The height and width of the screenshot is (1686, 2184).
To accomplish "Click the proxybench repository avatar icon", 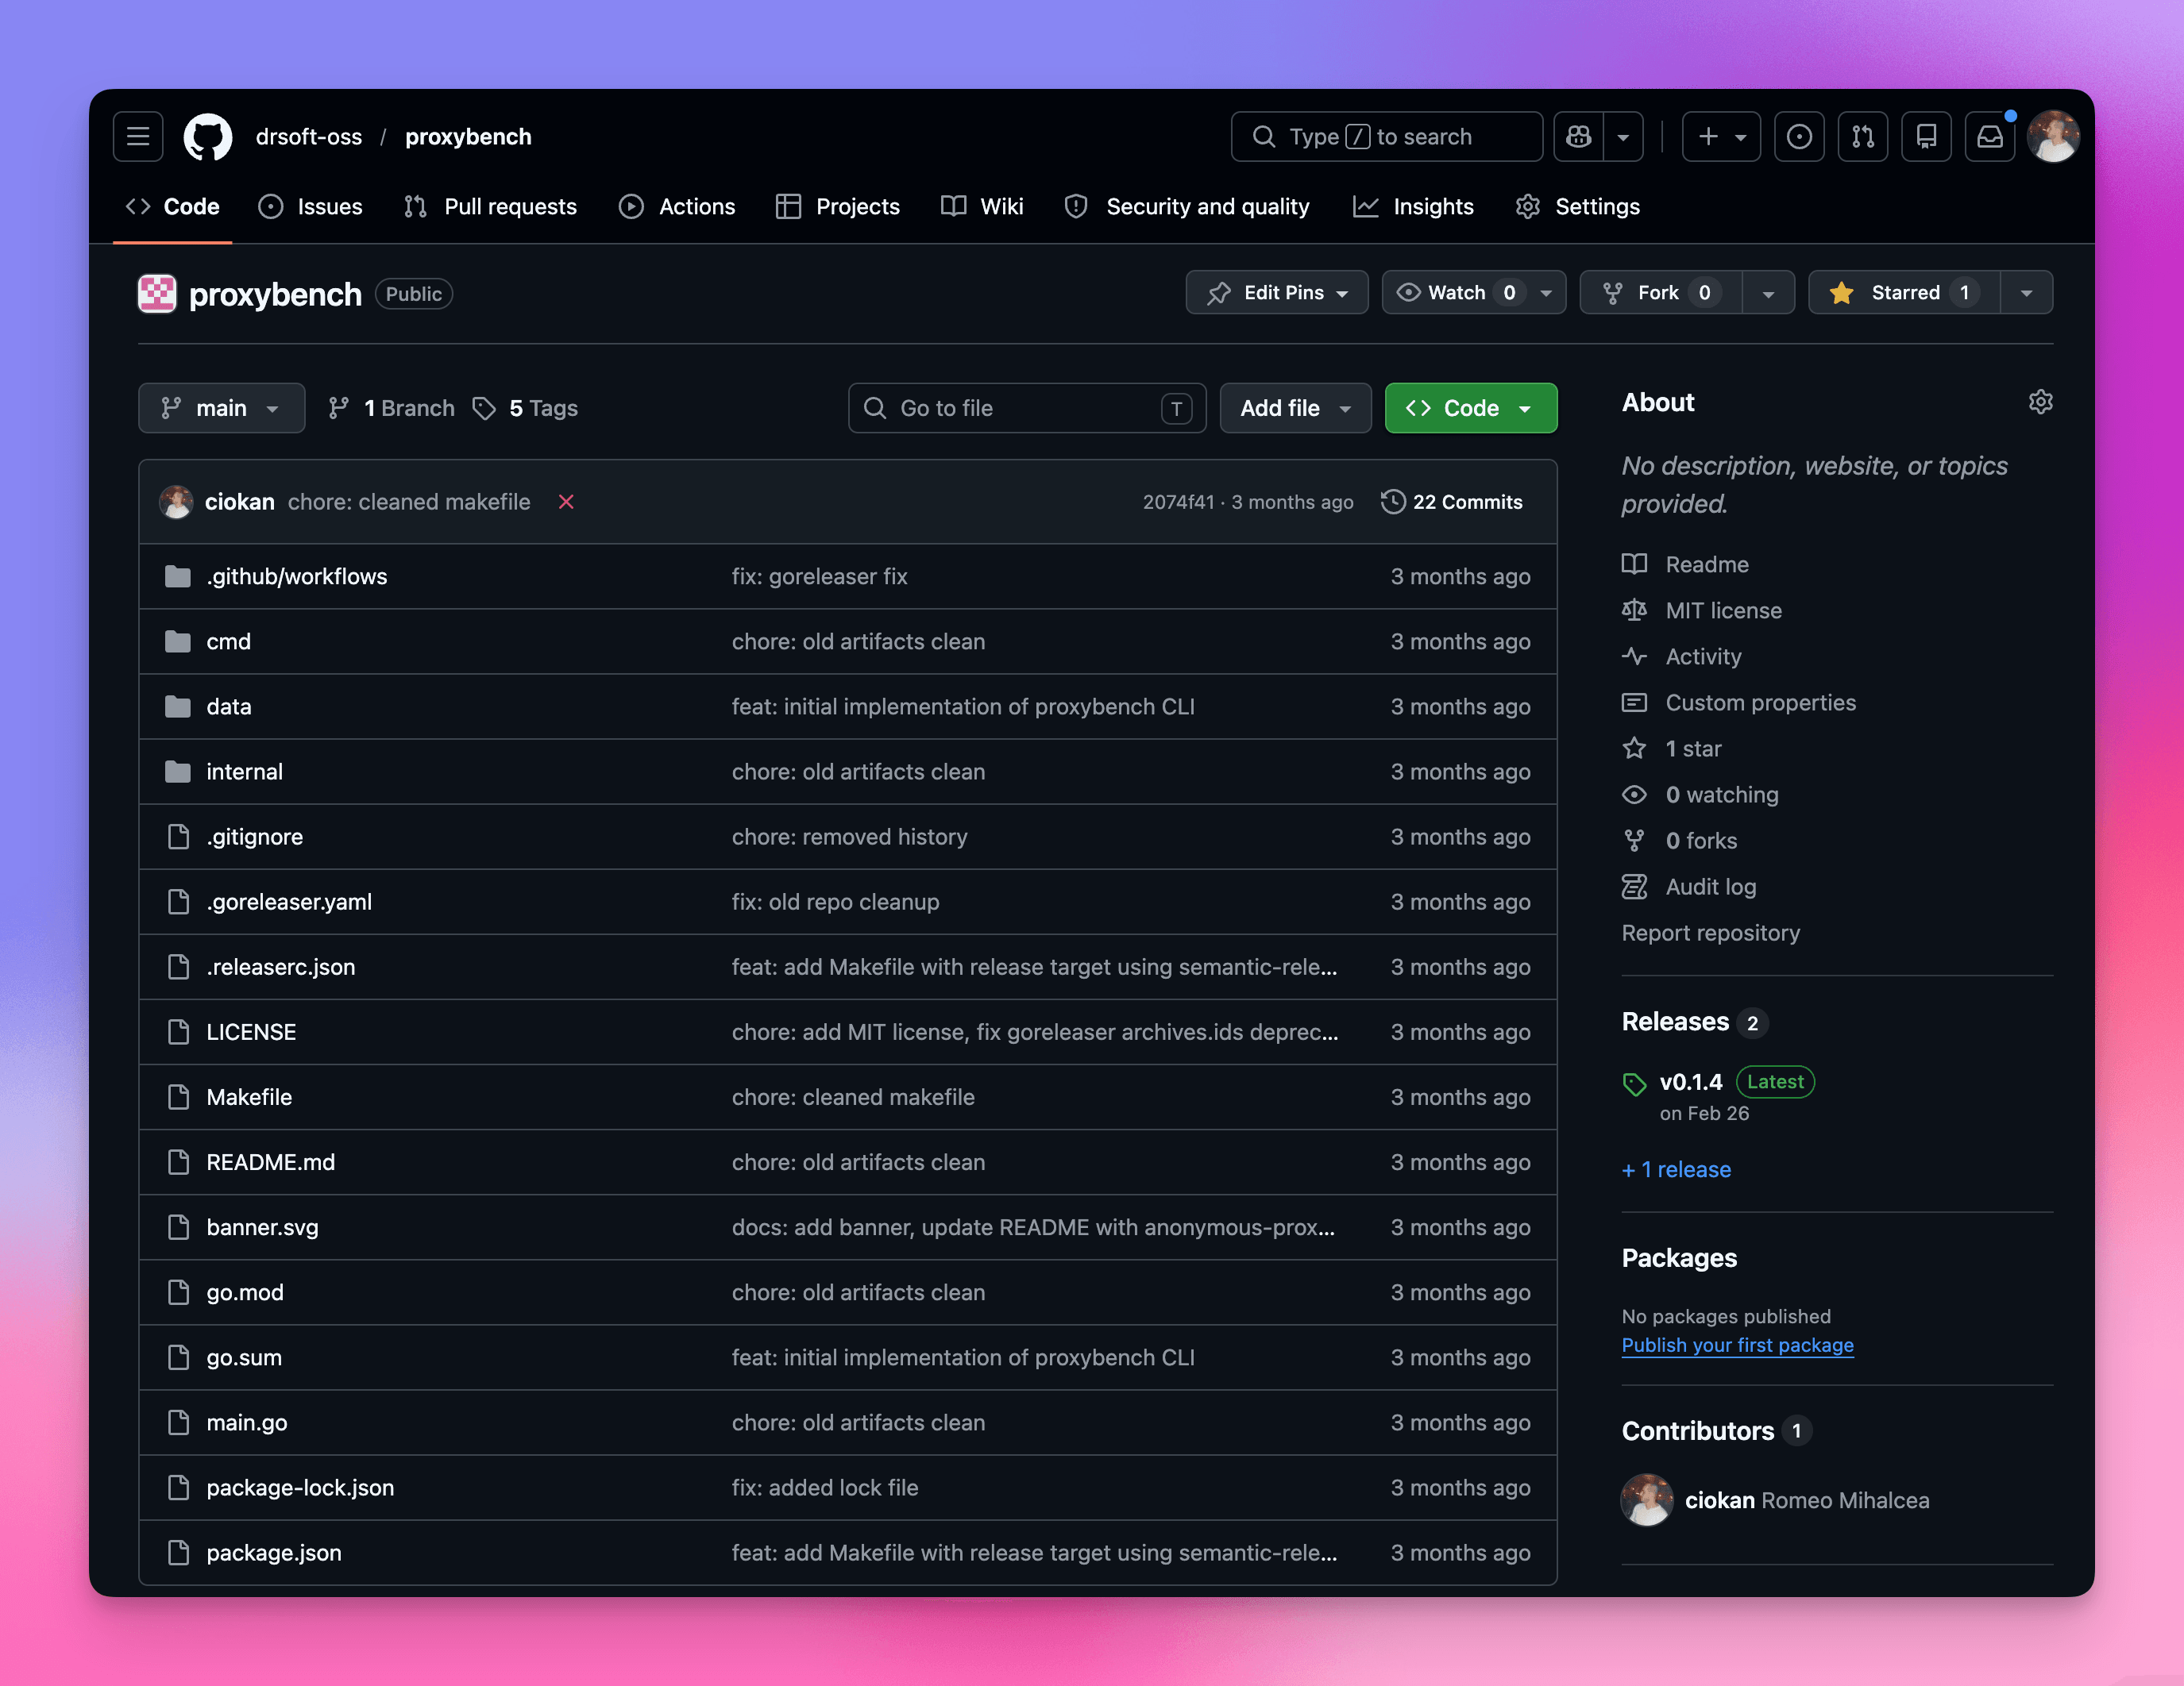I will click(x=157, y=294).
